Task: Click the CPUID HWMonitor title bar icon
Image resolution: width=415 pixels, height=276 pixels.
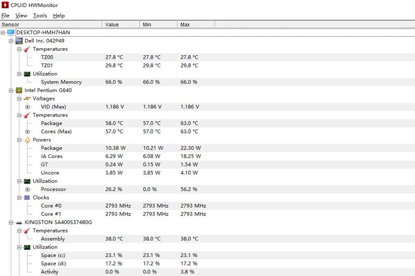Action: [5, 5]
